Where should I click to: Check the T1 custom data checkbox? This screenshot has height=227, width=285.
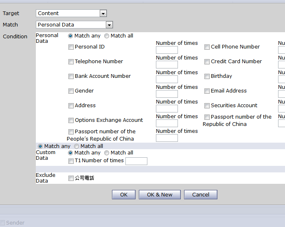[x=71, y=161]
